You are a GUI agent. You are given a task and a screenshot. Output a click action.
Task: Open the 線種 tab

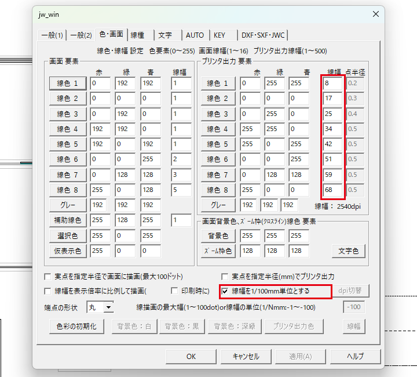[x=141, y=35]
